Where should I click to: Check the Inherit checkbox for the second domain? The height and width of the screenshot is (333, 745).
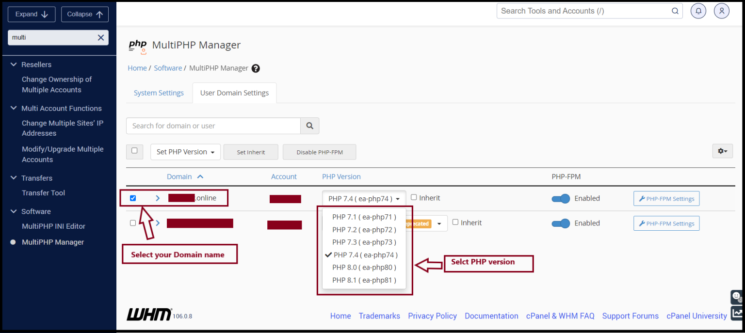pos(455,222)
